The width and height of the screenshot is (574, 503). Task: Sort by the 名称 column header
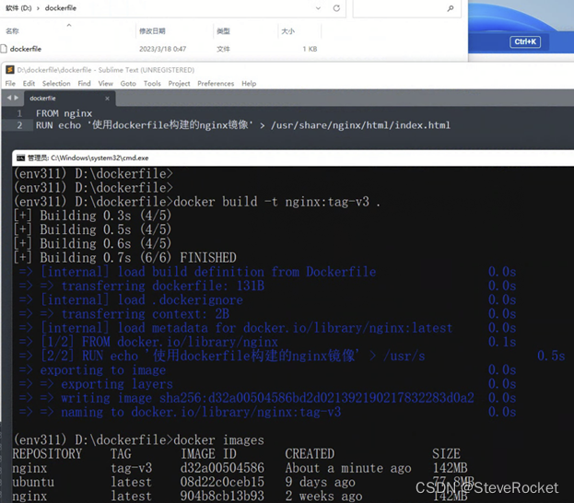pyautogui.click(x=12, y=31)
